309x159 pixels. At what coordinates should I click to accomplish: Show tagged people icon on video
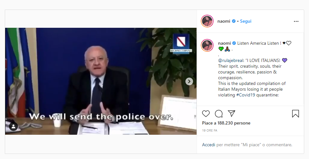(13, 127)
